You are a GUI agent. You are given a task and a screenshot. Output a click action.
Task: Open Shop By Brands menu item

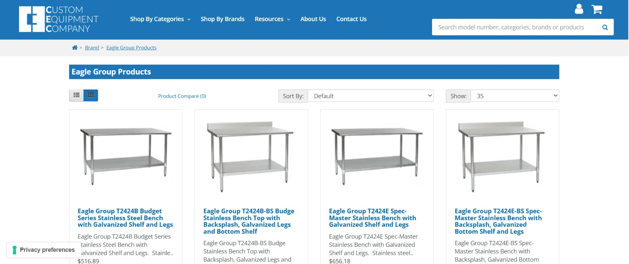(223, 19)
